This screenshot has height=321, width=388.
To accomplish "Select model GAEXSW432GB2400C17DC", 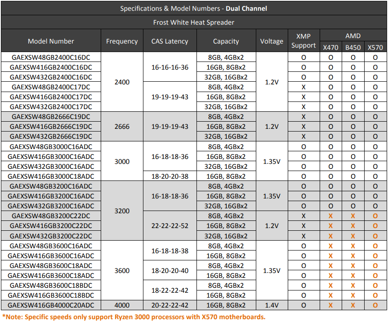I will pyautogui.click(x=51, y=107).
